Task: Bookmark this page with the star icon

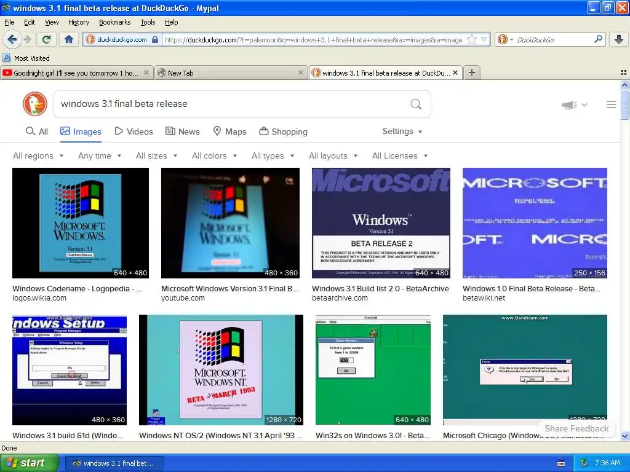Action: click(472, 40)
